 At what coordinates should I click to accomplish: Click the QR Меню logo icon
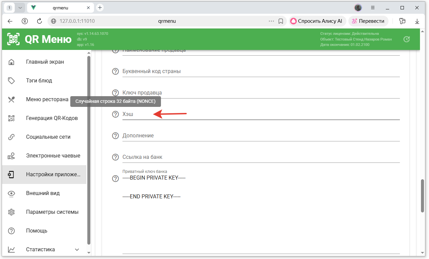(x=14, y=39)
